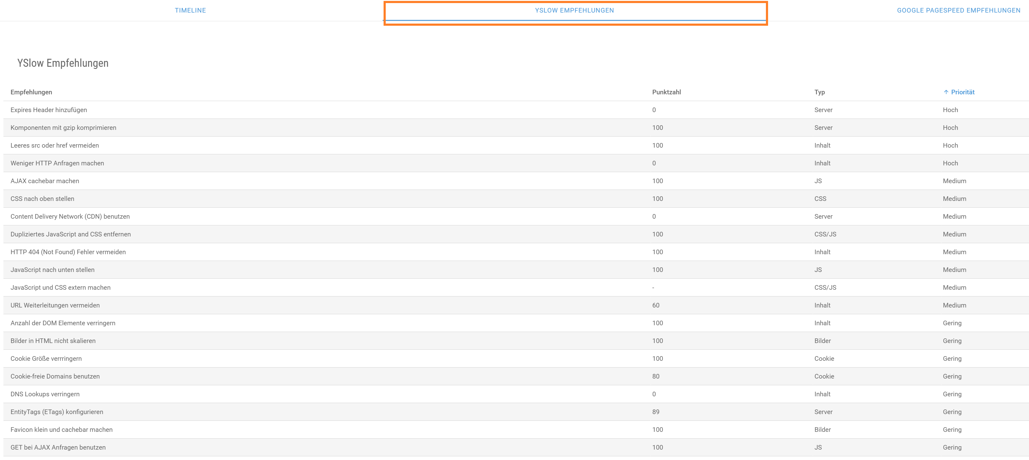Click type 'Bilder' in Favicon row
Viewport: 1029px width, 460px height.
tap(822, 429)
